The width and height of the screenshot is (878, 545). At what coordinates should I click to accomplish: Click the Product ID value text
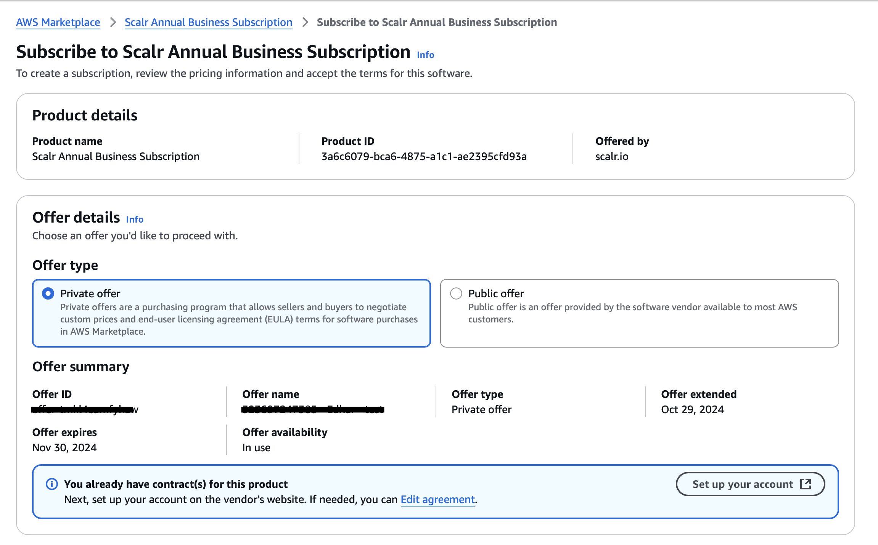(x=424, y=156)
